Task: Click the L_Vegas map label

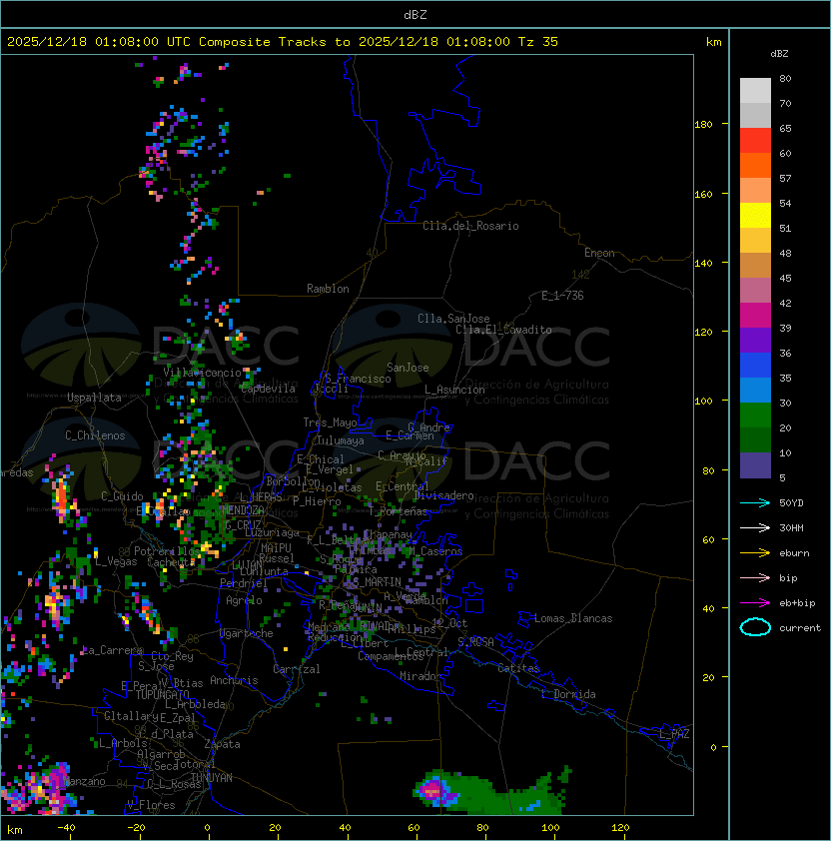Action: coord(116,561)
